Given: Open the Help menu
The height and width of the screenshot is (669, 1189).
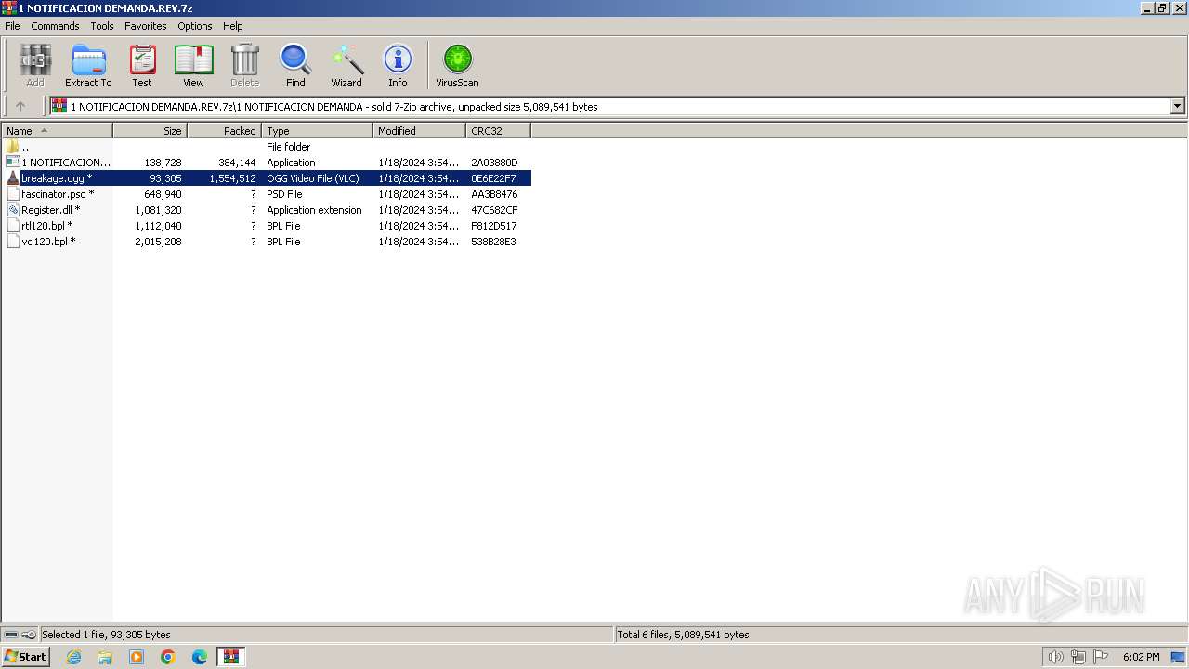Looking at the screenshot, I should [x=233, y=26].
